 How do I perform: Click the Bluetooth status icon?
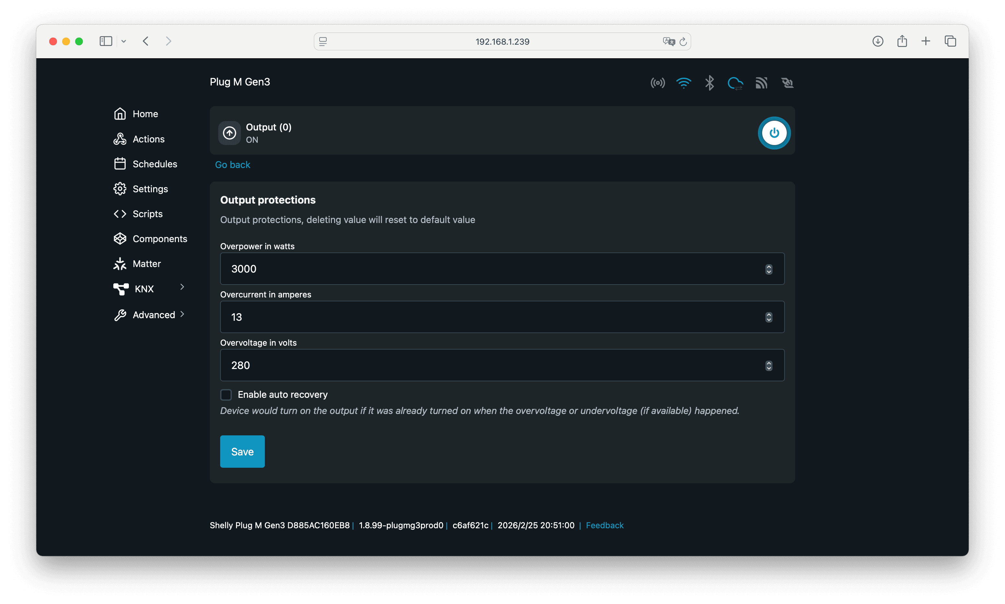pyautogui.click(x=709, y=83)
